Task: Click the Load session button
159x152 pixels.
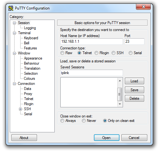Action: (134, 81)
